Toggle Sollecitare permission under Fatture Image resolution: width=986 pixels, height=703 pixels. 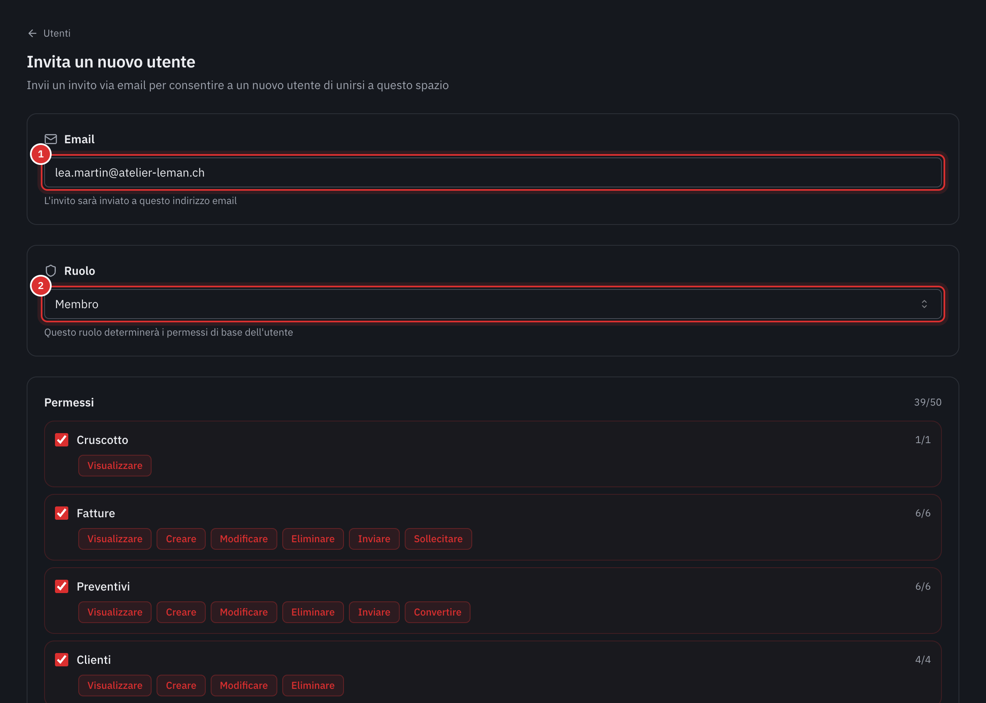coord(438,538)
